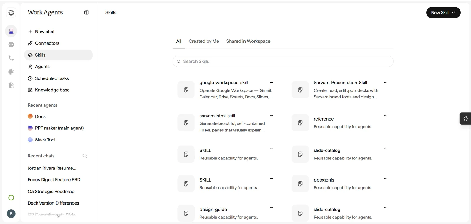471x224 pixels.
Task: Switch to the All tab
Action: click(179, 41)
